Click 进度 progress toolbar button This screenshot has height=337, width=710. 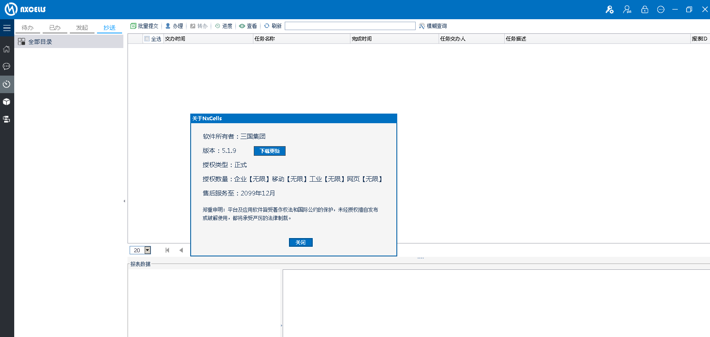tap(224, 26)
